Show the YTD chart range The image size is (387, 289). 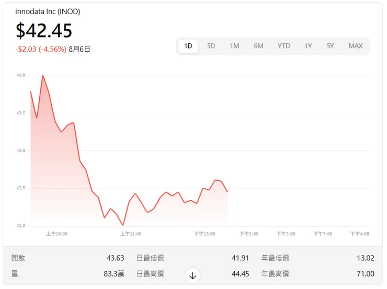tap(284, 46)
